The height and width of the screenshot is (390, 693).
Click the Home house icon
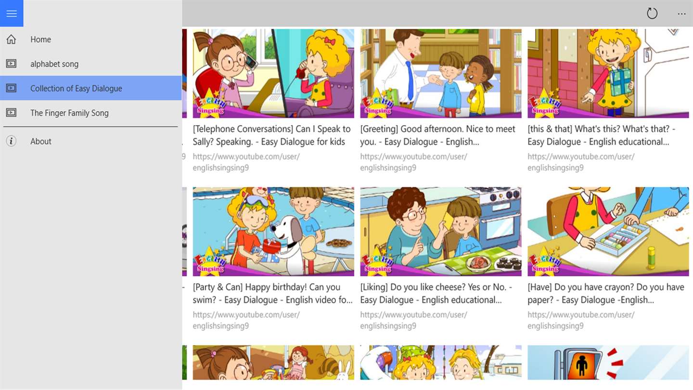pos(11,39)
